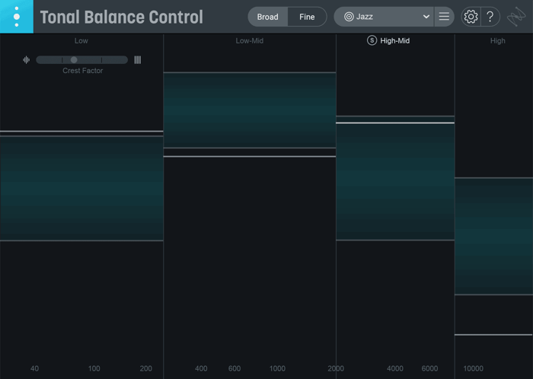Switch to Fine view
The height and width of the screenshot is (379, 533).
pyautogui.click(x=307, y=17)
